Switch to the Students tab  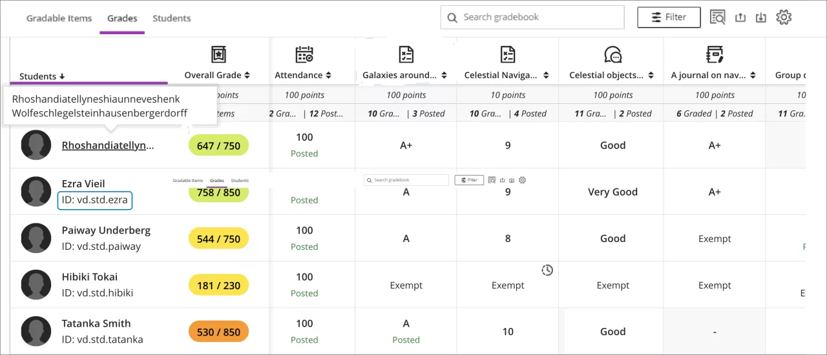click(x=171, y=18)
